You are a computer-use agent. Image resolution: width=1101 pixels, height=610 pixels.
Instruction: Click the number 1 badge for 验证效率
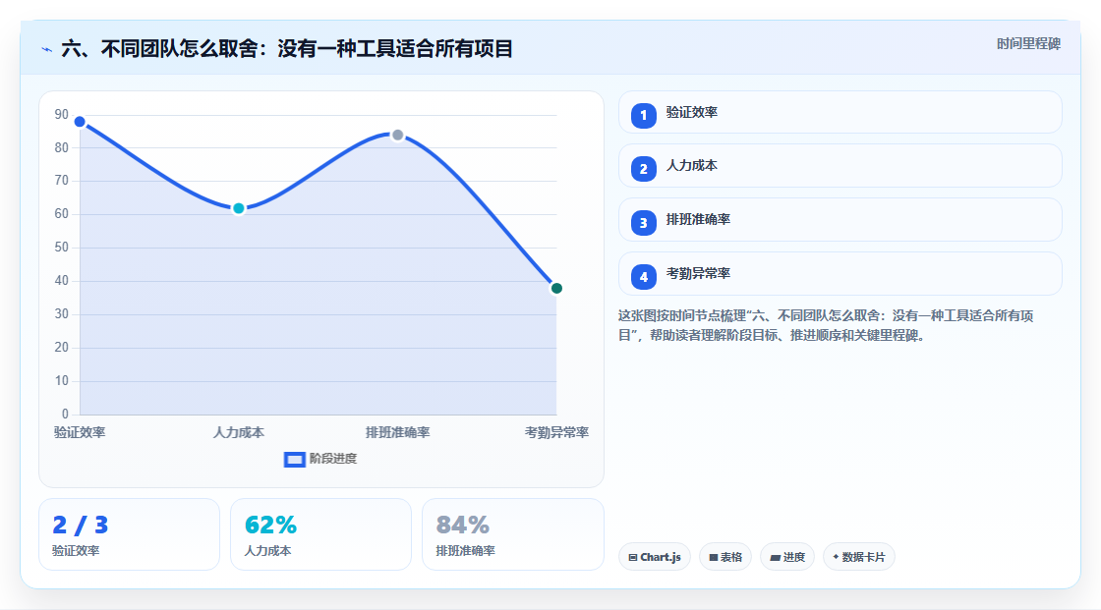(643, 115)
